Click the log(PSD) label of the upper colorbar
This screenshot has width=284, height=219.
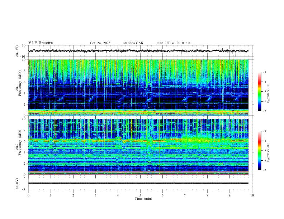(269, 93)
